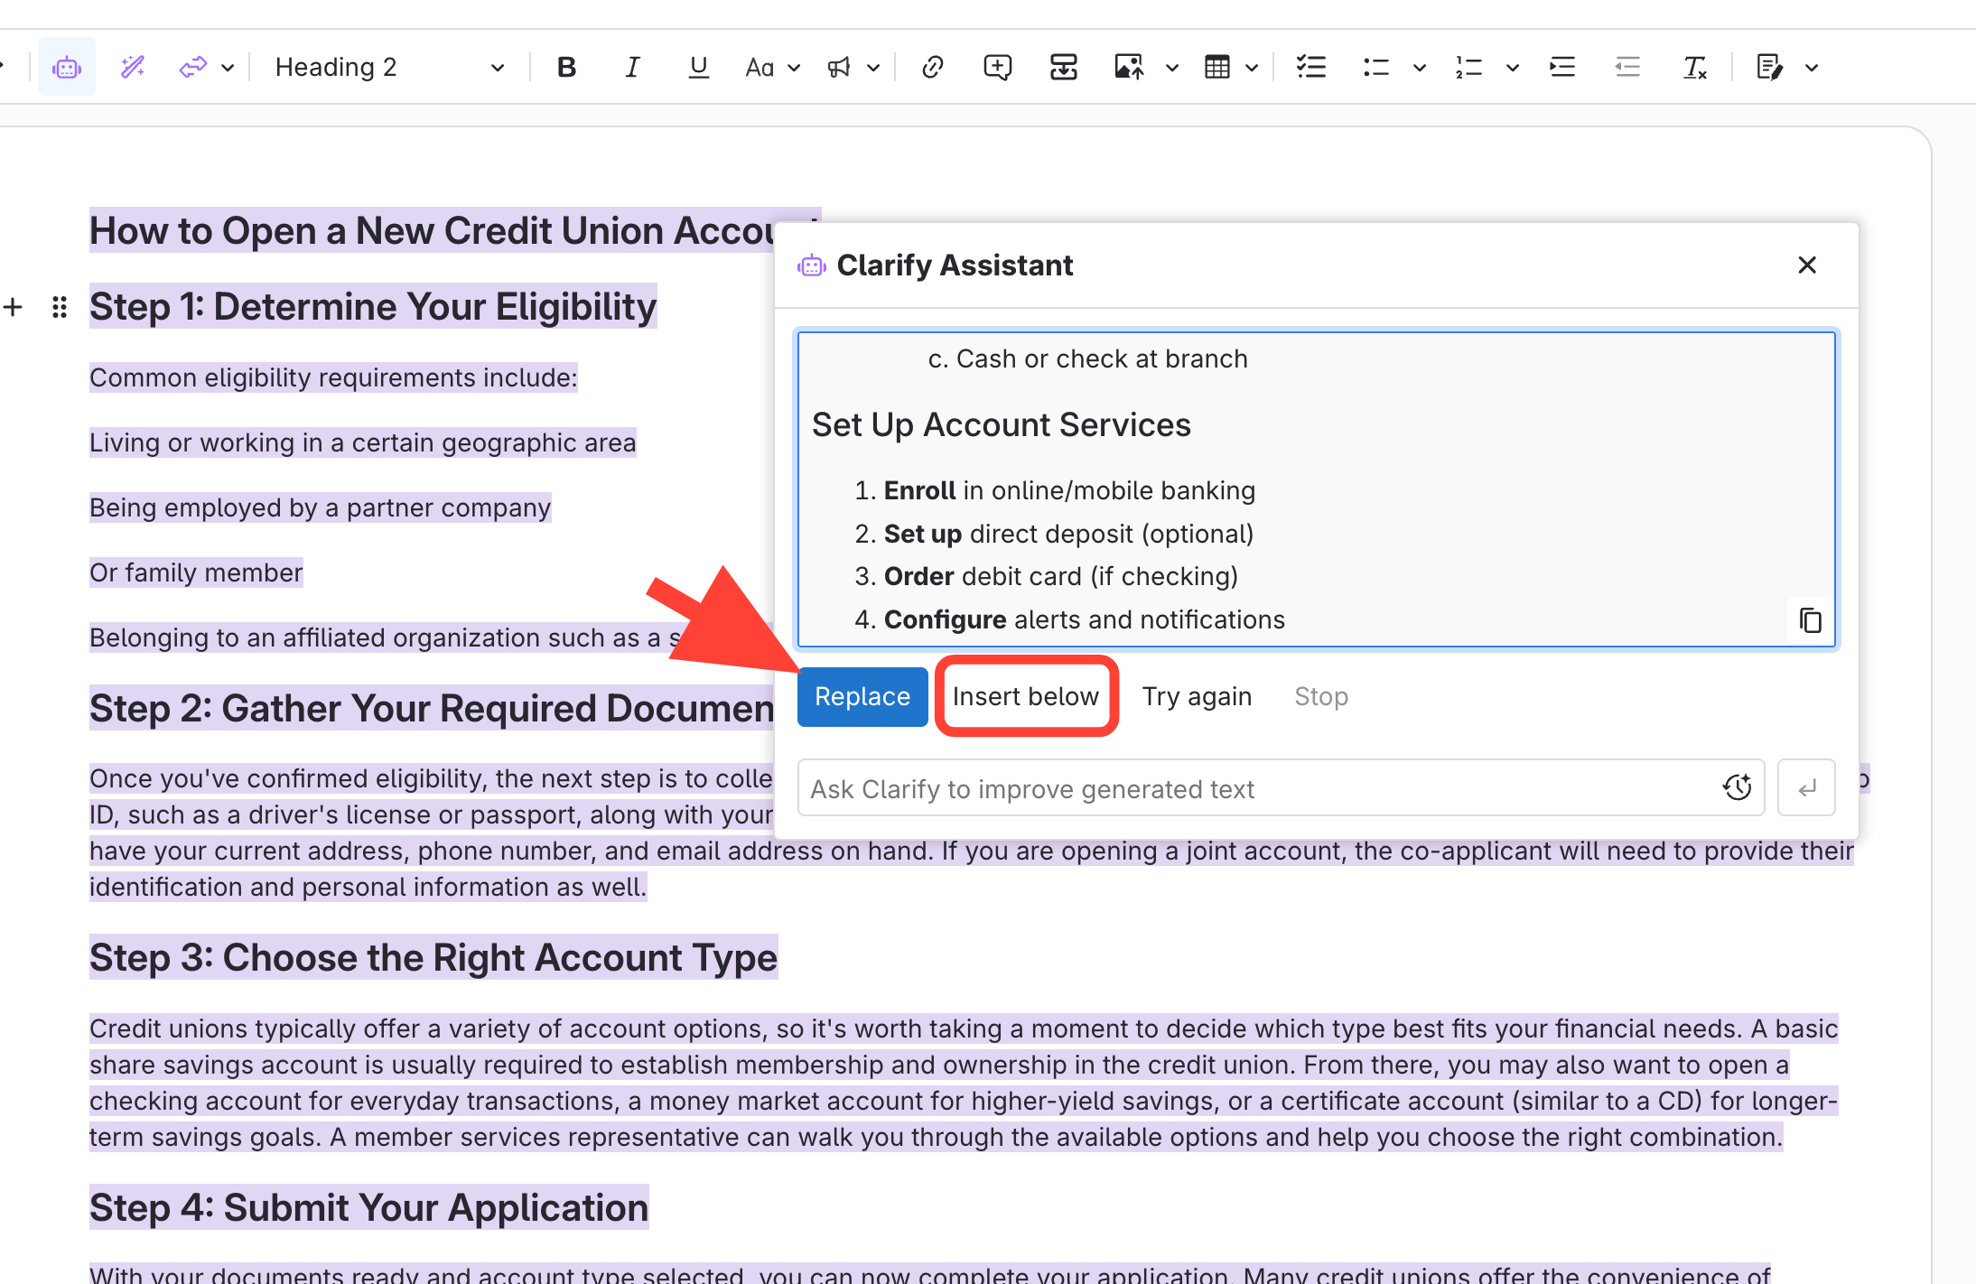Click the magic wand AI commands icon
Screen dimensions: 1976x1284
tap(133, 67)
